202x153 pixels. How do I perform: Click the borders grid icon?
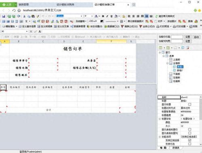121,21
